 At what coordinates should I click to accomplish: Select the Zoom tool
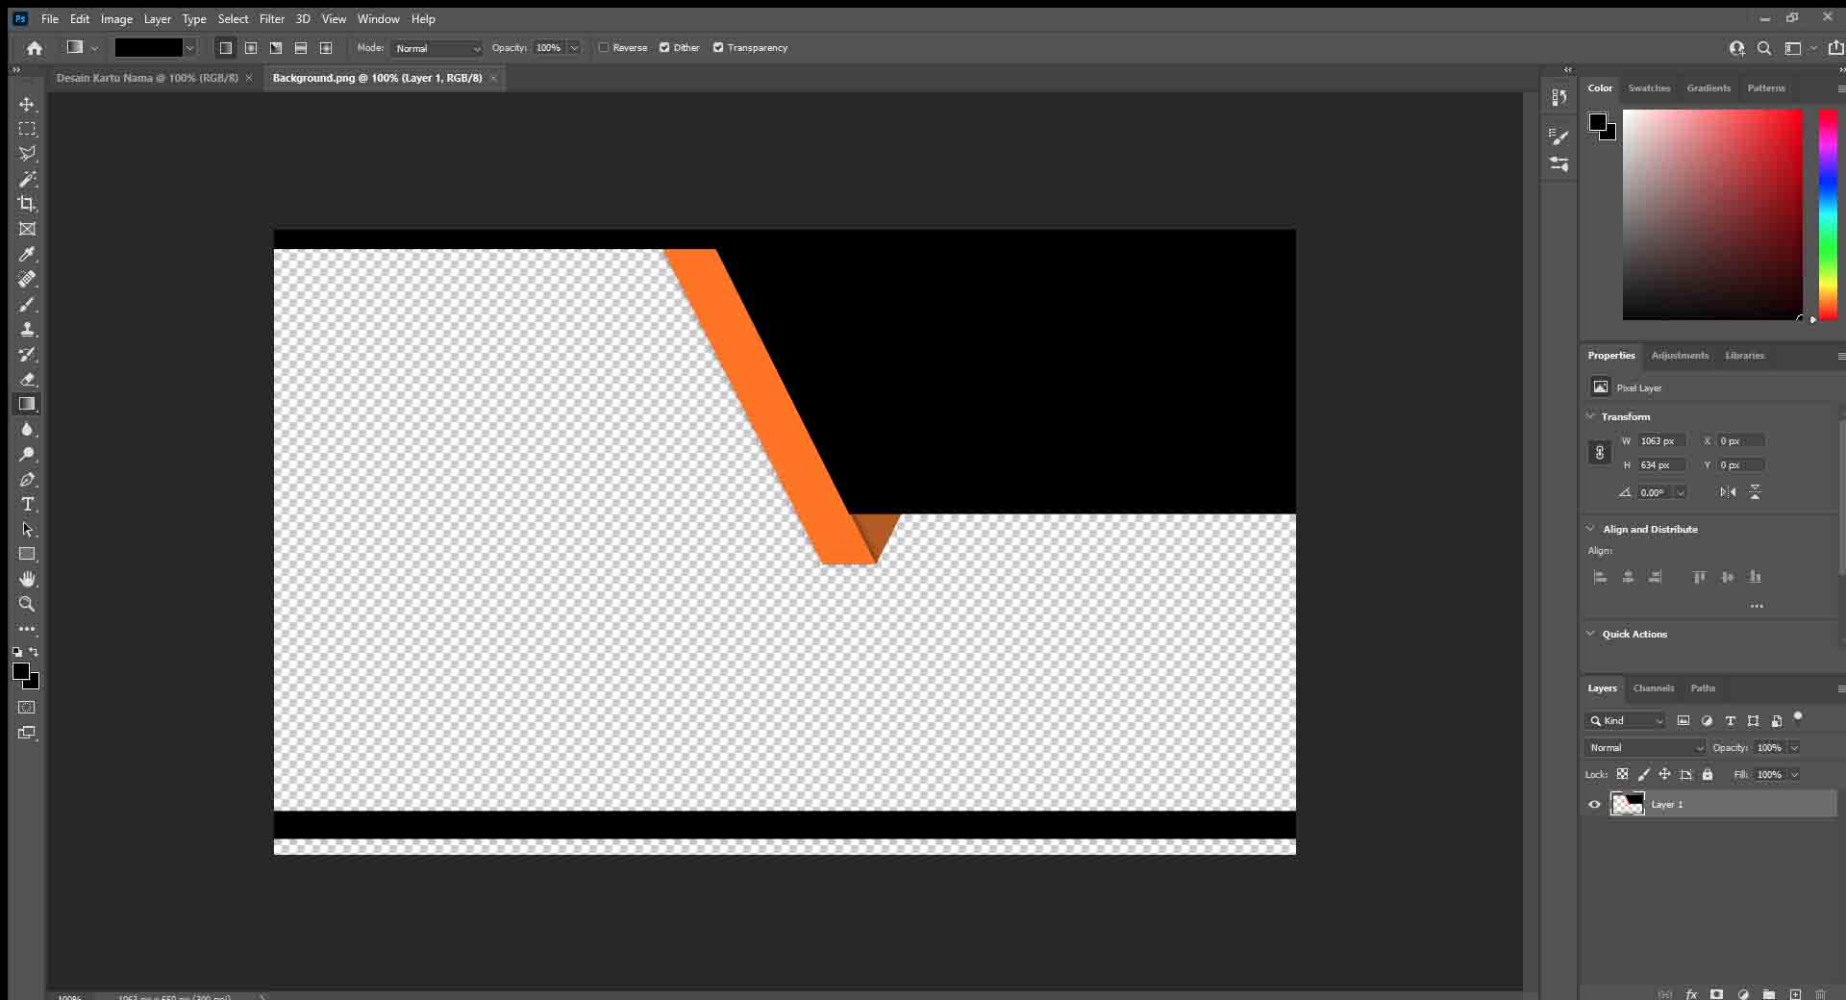point(27,604)
